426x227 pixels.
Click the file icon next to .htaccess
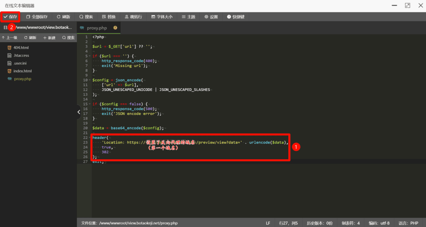click(x=10, y=55)
